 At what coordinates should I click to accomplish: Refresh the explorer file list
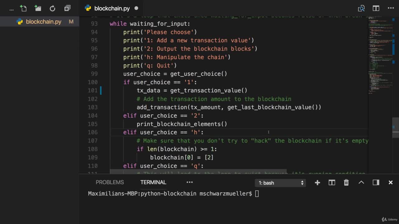(x=52, y=8)
